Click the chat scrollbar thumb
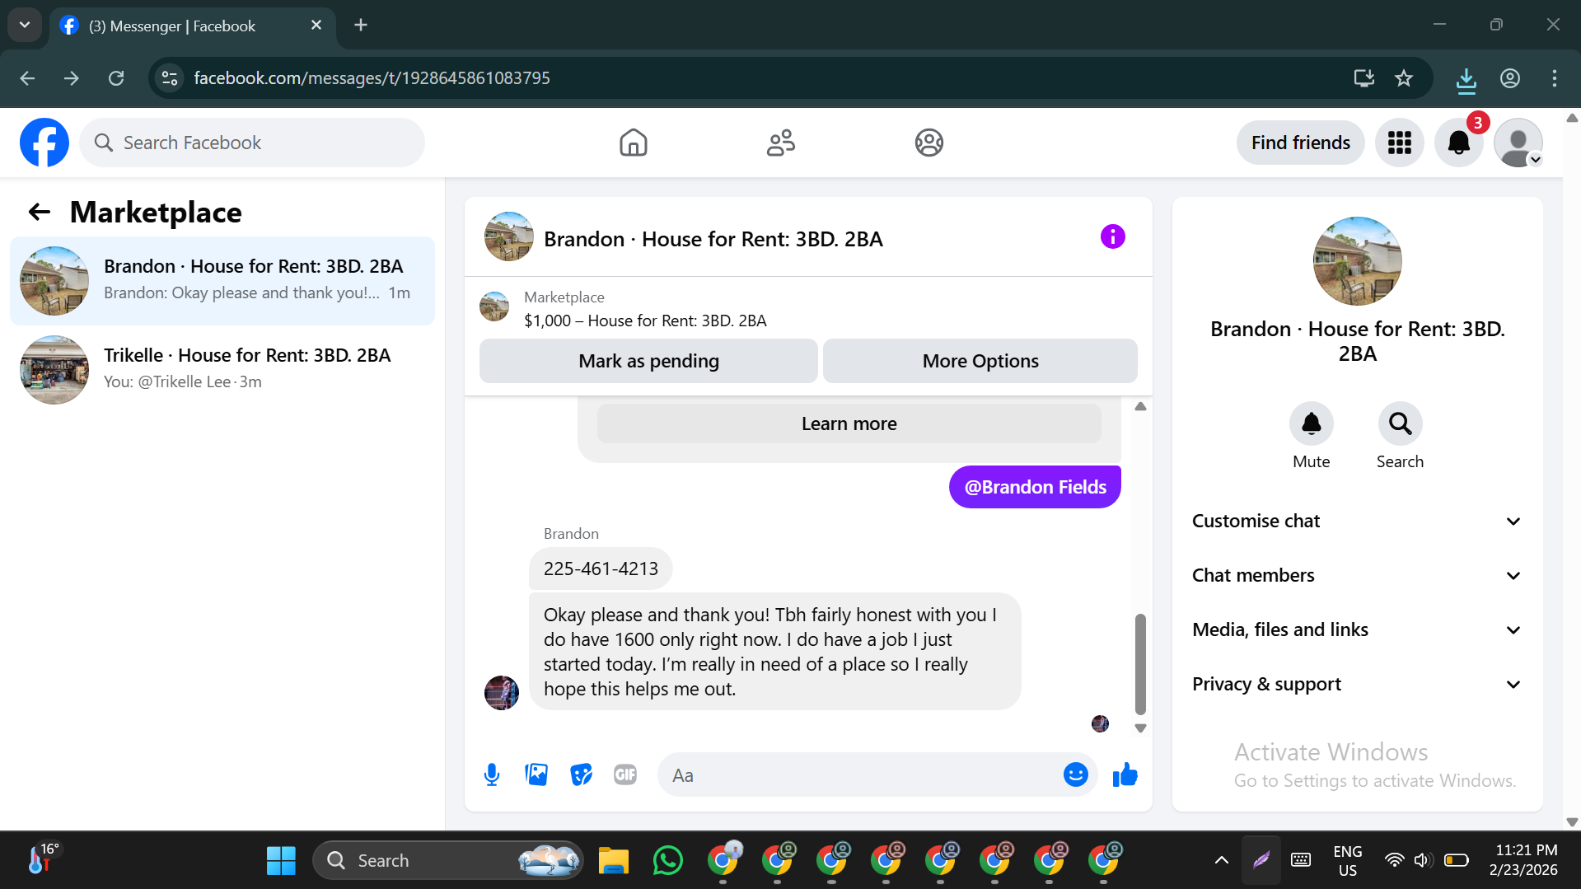 click(1140, 663)
